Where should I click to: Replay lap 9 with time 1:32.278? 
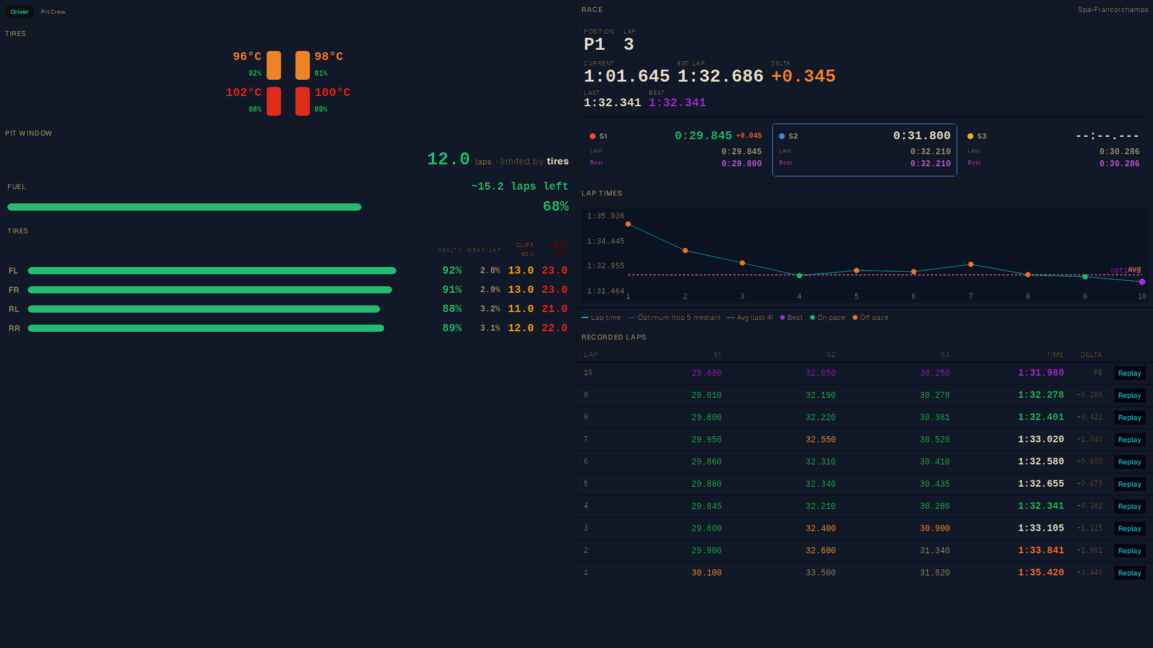(x=1129, y=395)
